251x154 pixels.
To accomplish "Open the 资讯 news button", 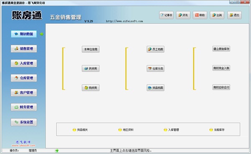I will pyautogui.click(x=183, y=15).
